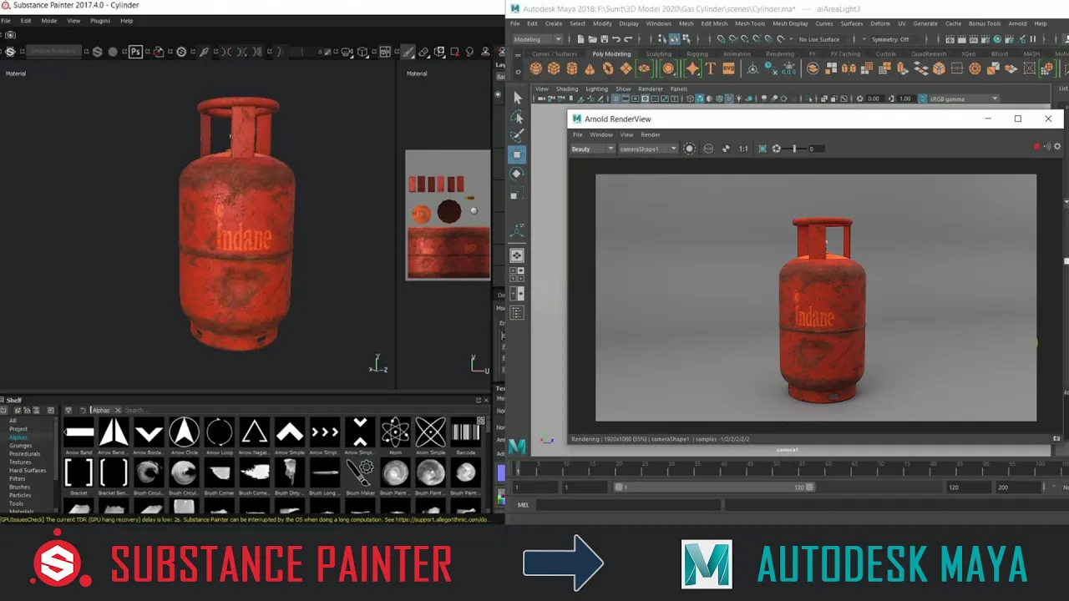The height and width of the screenshot is (601, 1069).
Task: Open the Render menu in Arnold RenderView
Action: click(x=651, y=134)
